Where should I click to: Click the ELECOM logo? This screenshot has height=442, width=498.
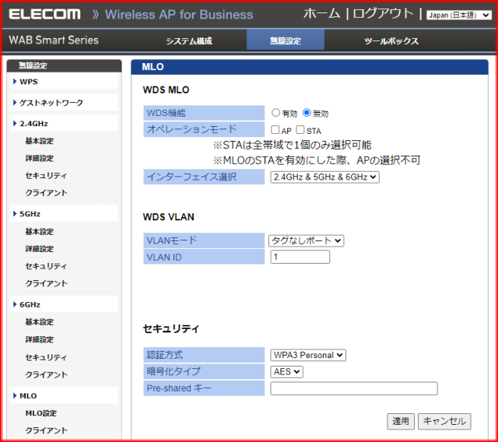[x=45, y=14]
